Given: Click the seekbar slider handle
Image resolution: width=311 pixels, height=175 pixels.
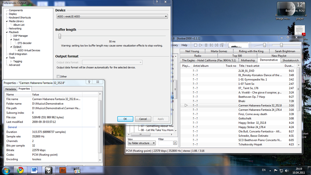Looking at the screenshot, I should tap(281, 45).
